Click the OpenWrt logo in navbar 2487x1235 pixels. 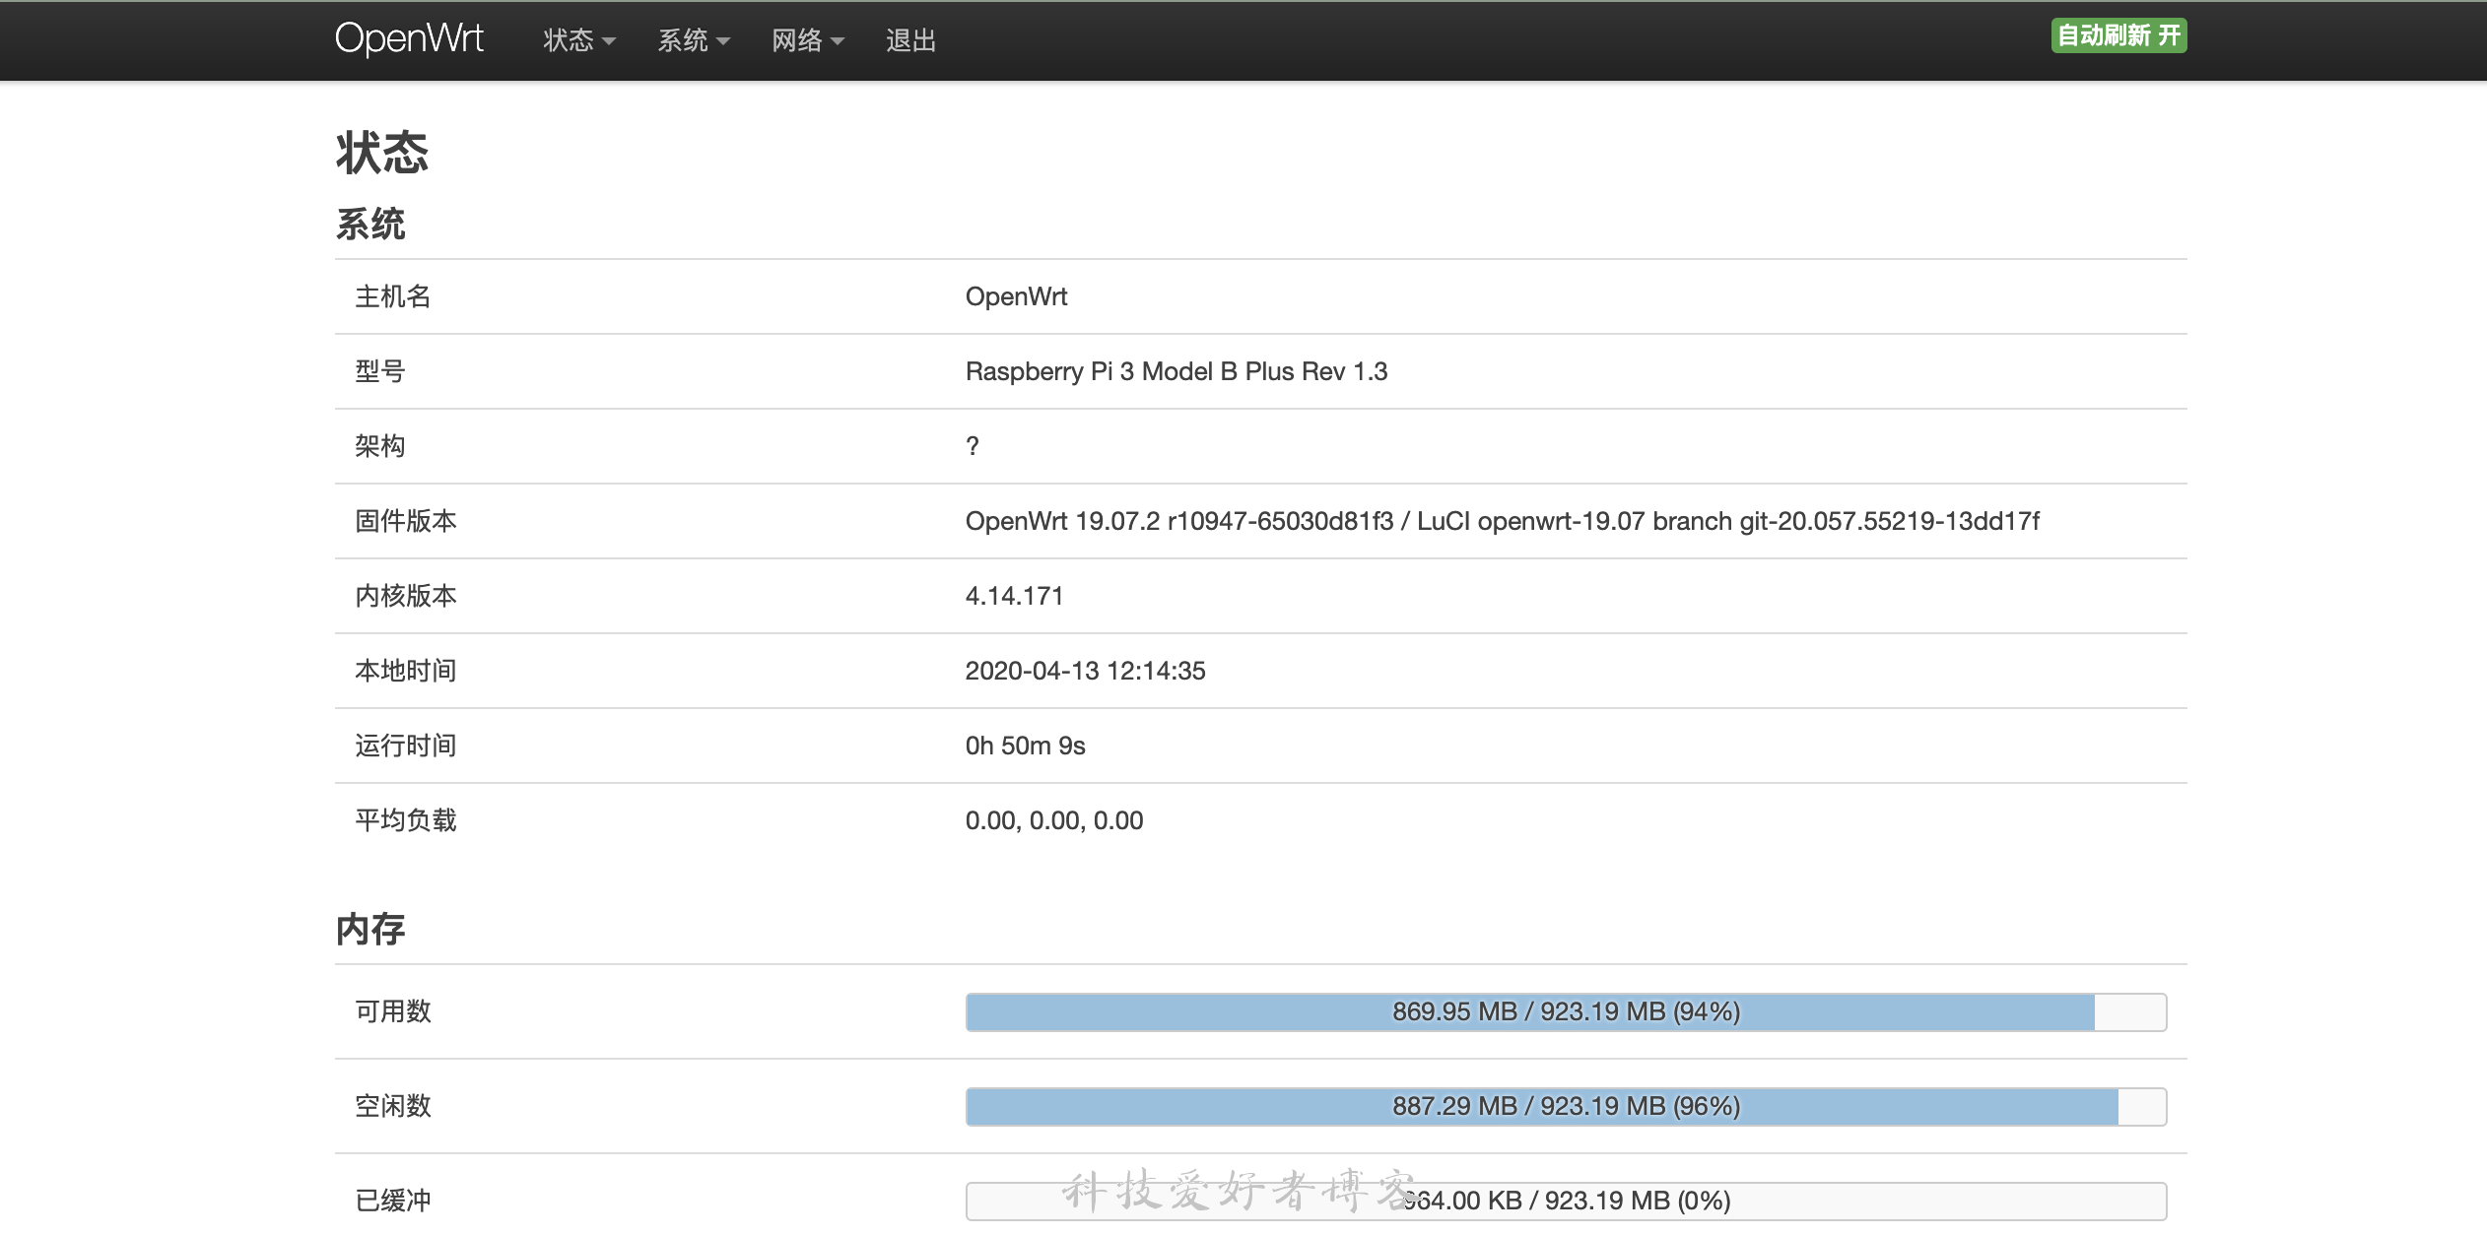tap(409, 39)
